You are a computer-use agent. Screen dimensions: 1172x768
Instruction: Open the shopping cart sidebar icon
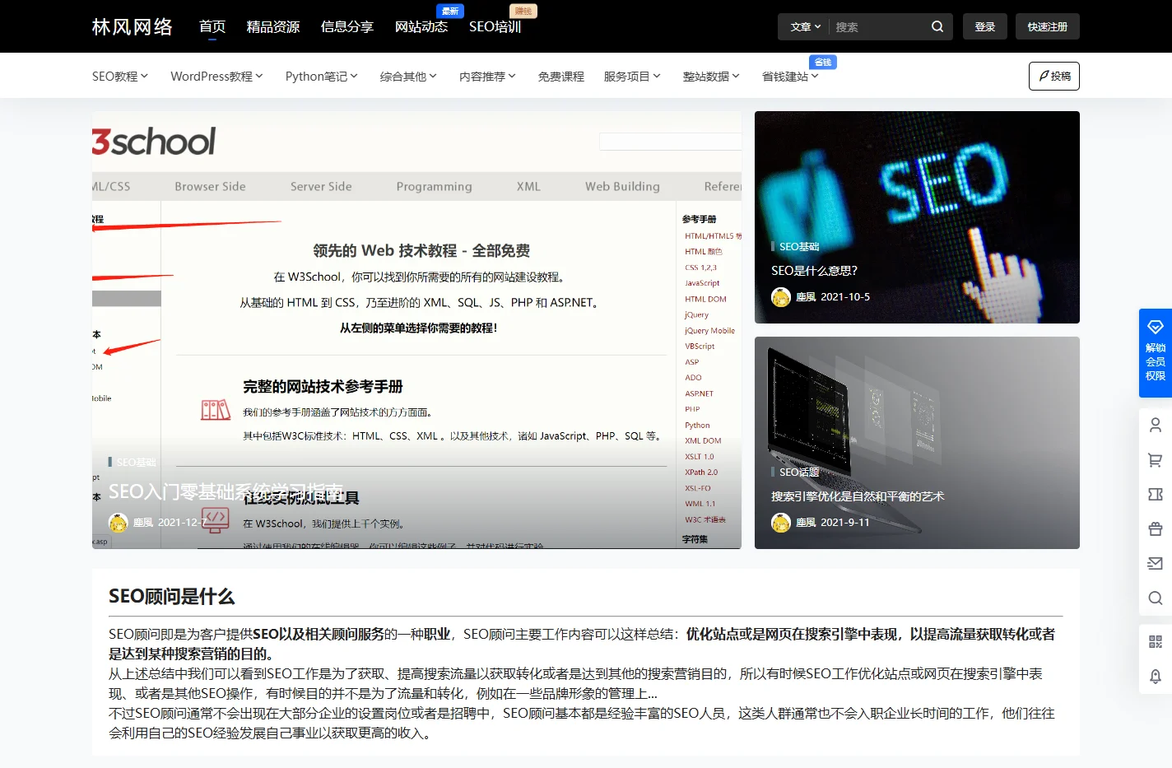click(x=1156, y=460)
